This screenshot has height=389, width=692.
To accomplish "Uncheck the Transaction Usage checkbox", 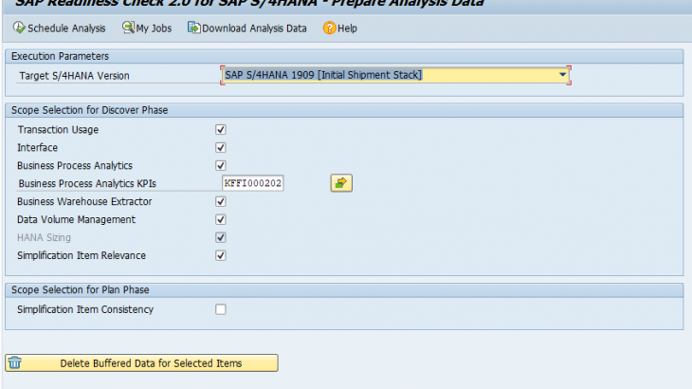I will click(x=221, y=129).
